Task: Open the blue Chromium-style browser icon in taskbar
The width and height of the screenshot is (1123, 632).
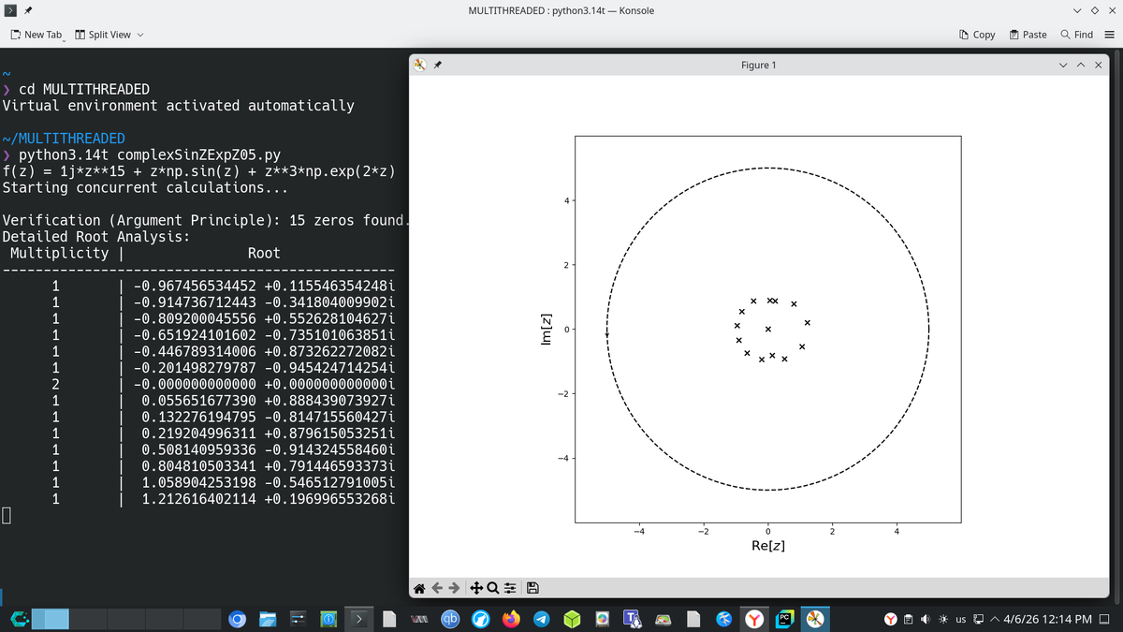Action: (x=238, y=619)
